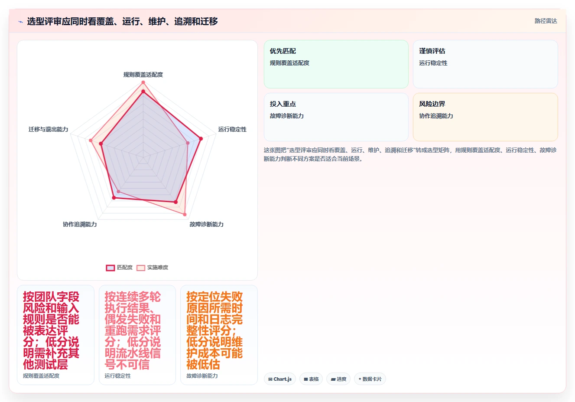Image resolution: width=575 pixels, height=402 pixels.
Task: Select the orange 按定位失败 data card
Action: click(219, 335)
